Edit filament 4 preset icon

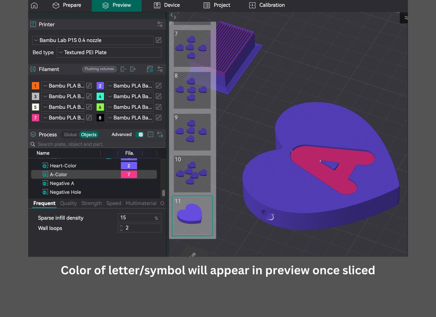[x=159, y=96]
